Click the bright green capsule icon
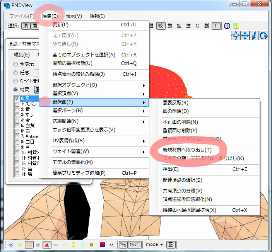 pyautogui.click(x=74, y=245)
